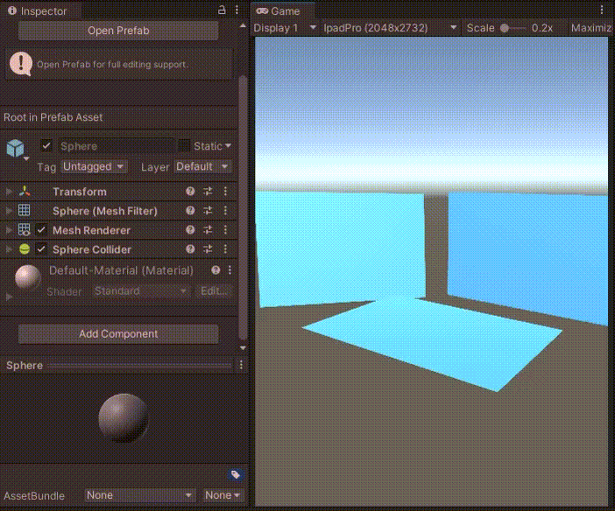Open presets for Sphere (Mesh Filter)
Screen dimensions: 615x511
pyautogui.click(x=208, y=210)
